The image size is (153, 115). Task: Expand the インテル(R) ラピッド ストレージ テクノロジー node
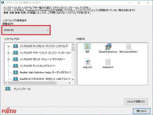click(9, 59)
